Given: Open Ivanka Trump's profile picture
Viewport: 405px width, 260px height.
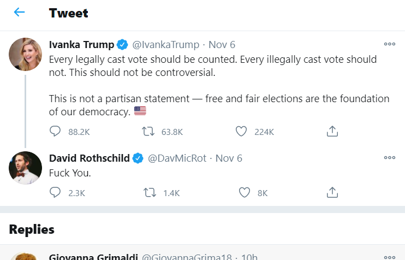Looking at the screenshot, I should [x=25, y=55].
